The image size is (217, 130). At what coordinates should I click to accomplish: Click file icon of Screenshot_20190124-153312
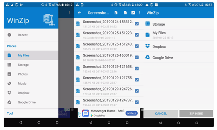[x=78, y=24]
